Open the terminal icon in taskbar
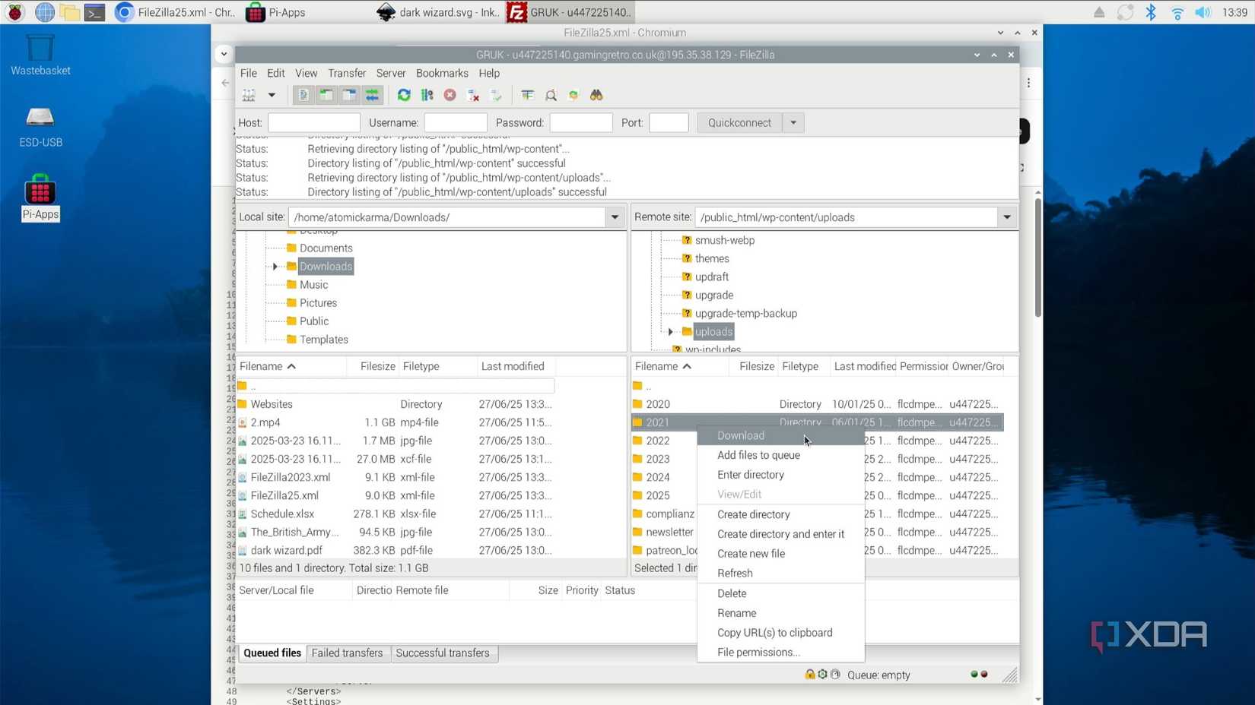Screen dimensions: 1255x705 [x=94, y=12]
